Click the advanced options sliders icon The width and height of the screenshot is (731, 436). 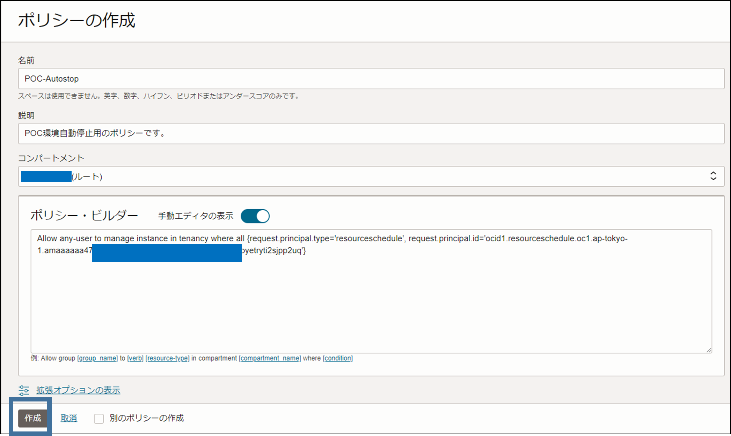pyautogui.click(x=24, y=390)
